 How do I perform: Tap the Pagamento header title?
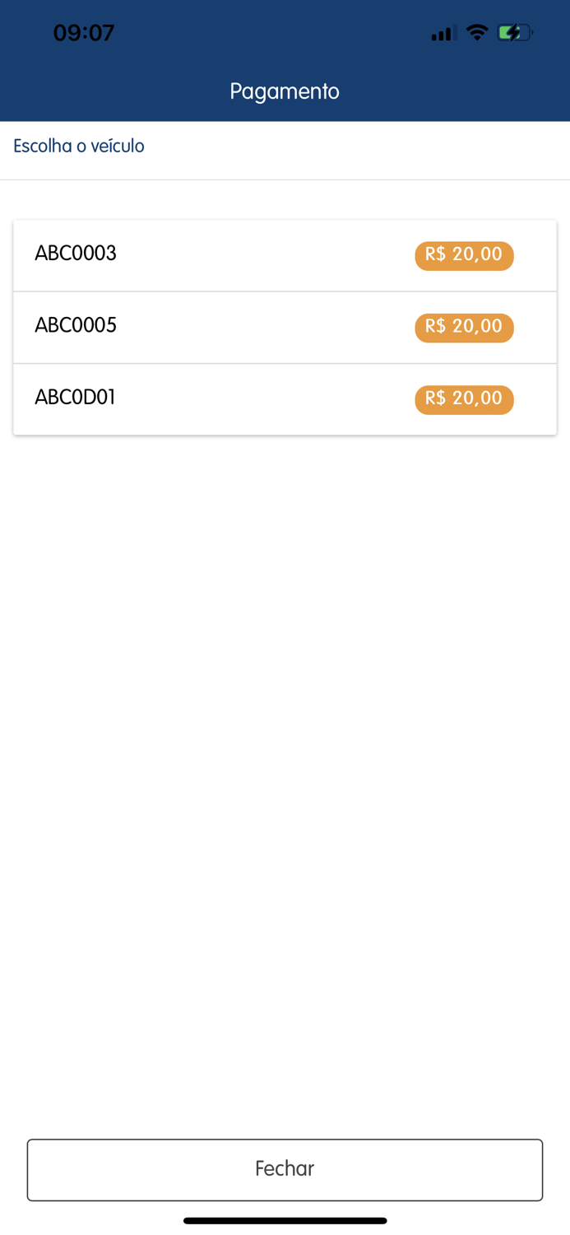285,91
